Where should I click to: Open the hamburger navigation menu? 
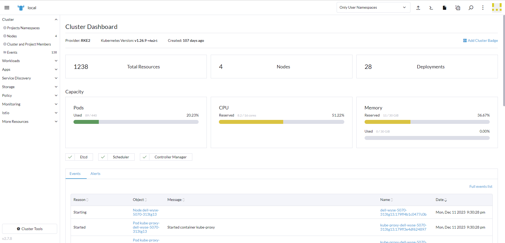(x=7, y=8)
